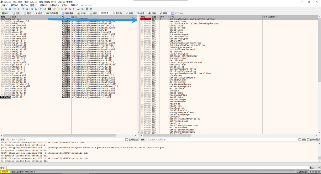Open the 文件(F) menu

tap(4, 5)
